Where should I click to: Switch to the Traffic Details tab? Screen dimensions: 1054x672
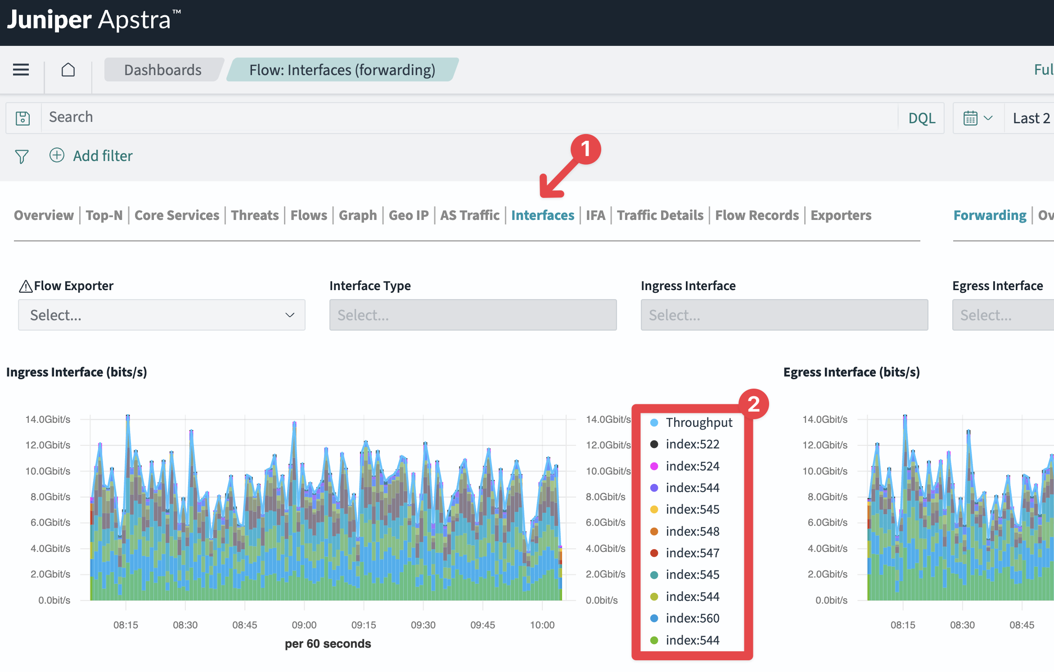[660, 215]
